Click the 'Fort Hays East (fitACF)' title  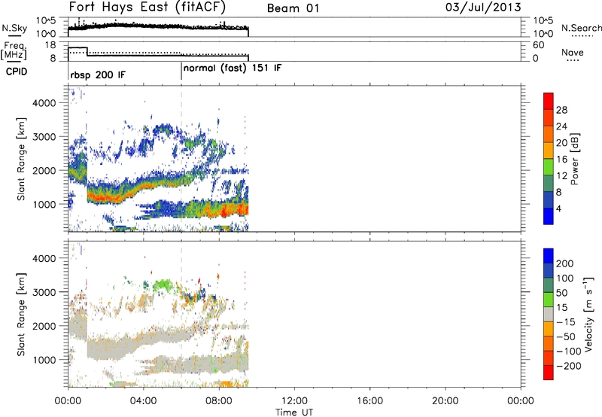pyautogui.click(x=147, y=7)
